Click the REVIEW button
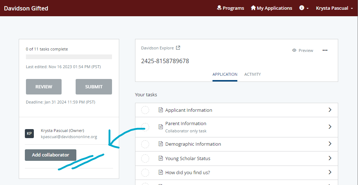 44,87
